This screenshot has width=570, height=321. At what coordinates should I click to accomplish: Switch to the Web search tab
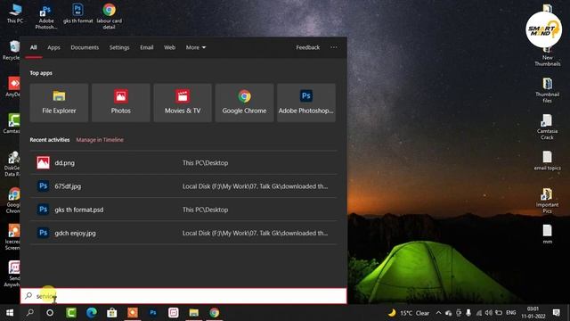coord(169,47)
